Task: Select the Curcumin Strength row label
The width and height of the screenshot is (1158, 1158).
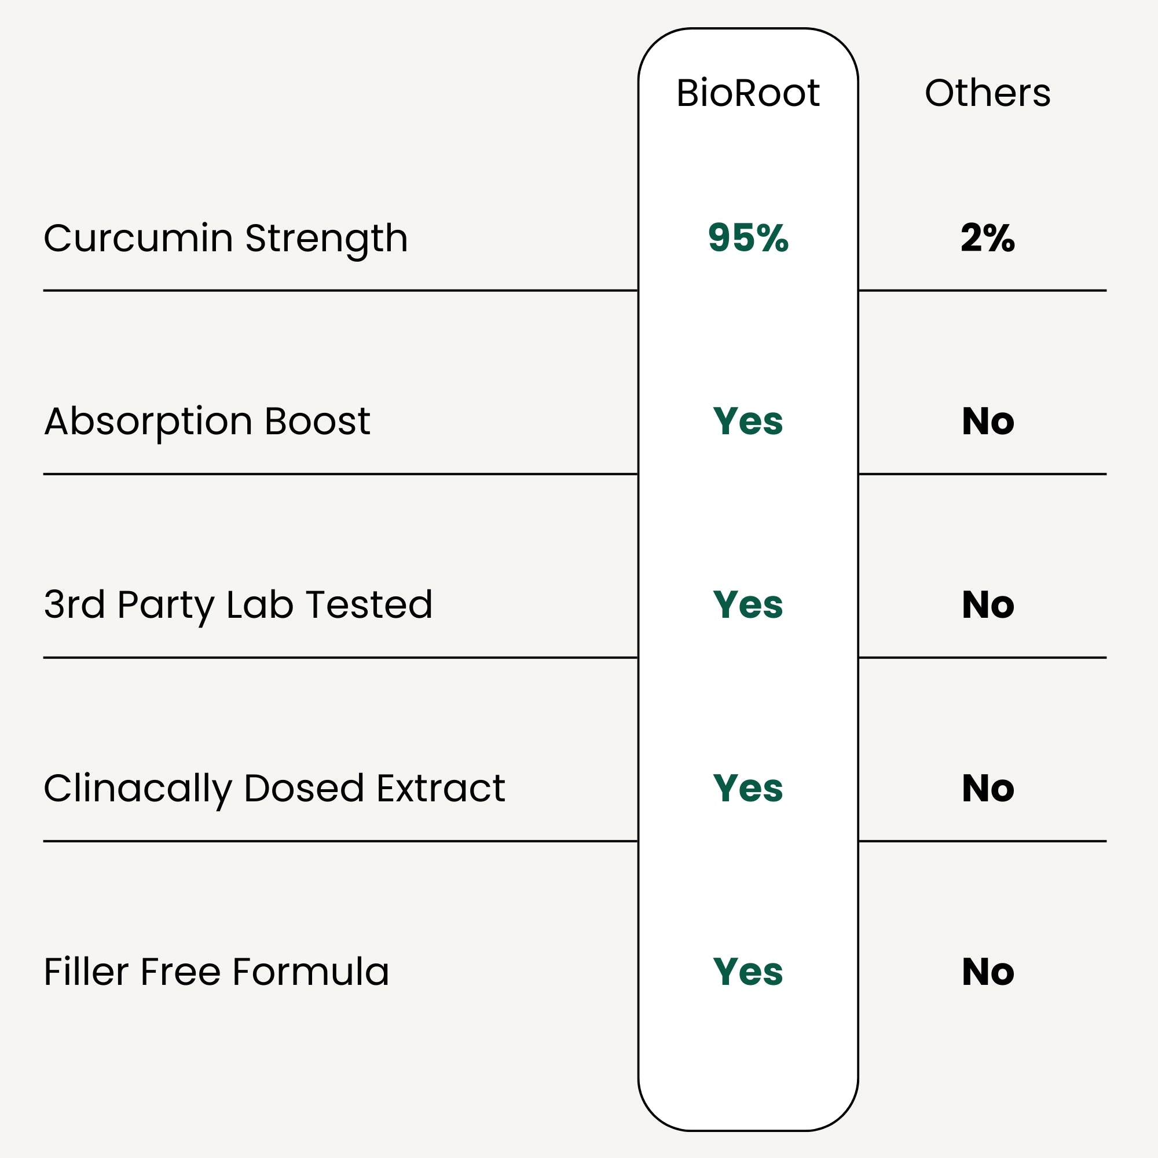Action: click(225, 239)
